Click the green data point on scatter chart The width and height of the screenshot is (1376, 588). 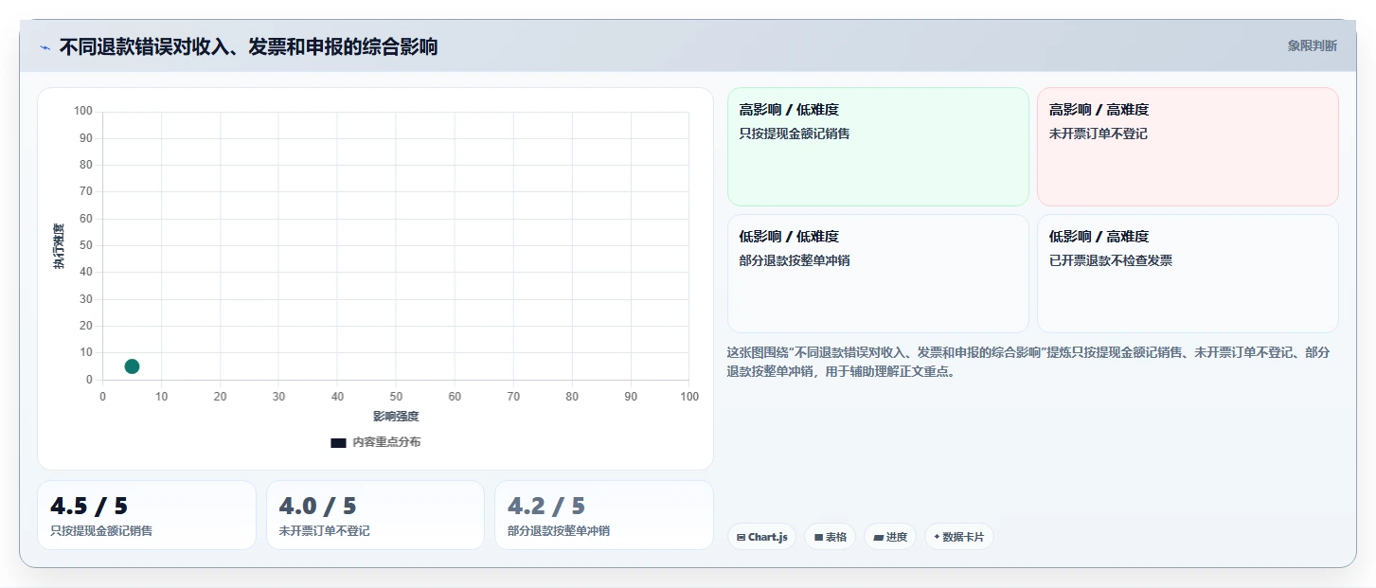click(x=132, y=366)
